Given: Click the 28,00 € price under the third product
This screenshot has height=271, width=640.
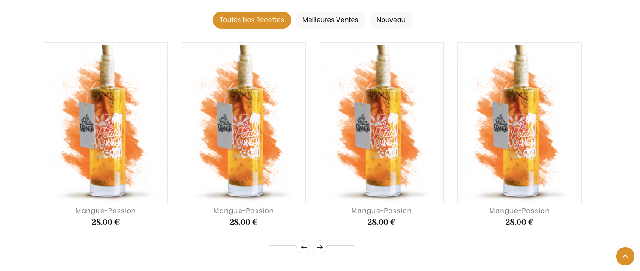Looking at the screenshot, I should 382,222.
